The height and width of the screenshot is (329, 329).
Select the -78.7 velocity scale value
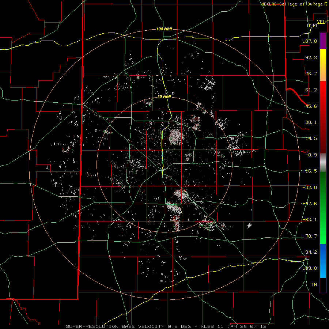click(x=310, y=236)
